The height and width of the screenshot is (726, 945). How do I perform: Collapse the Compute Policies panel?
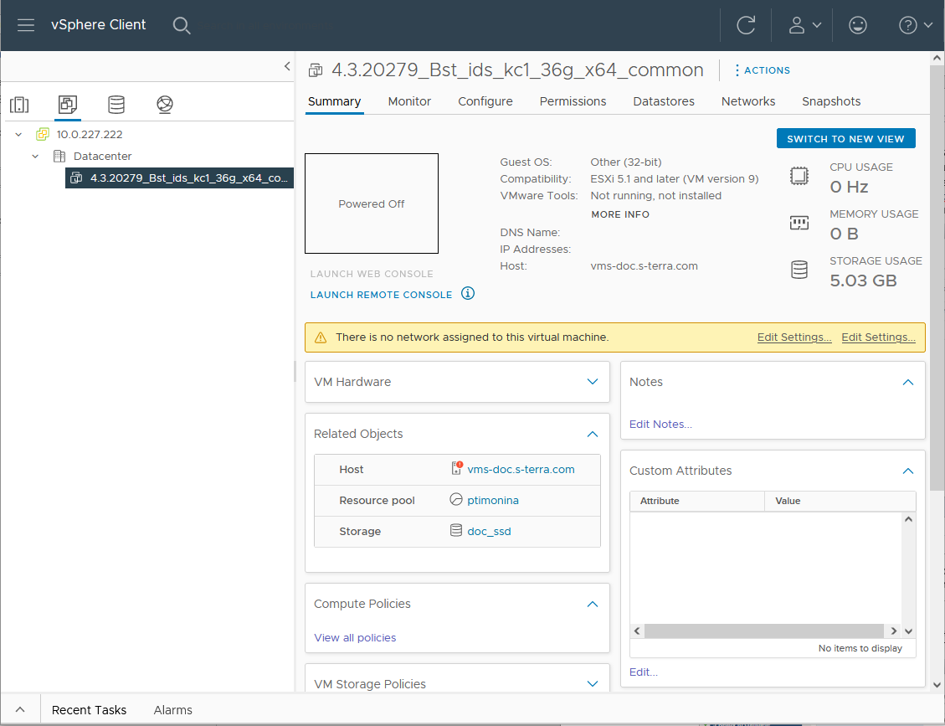point(593,605)
